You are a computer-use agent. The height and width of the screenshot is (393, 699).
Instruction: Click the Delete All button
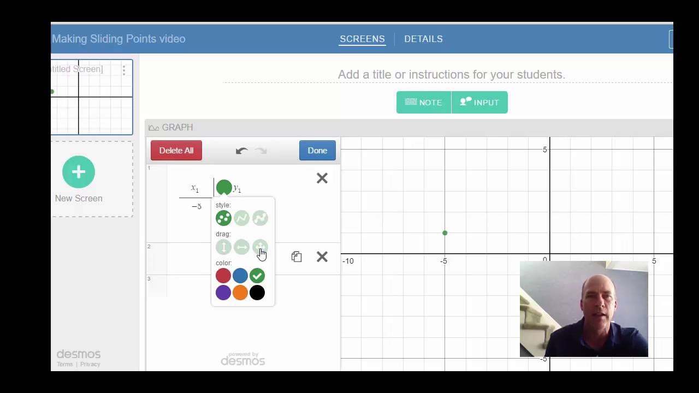pyautogui.click(x=176, y=151)
